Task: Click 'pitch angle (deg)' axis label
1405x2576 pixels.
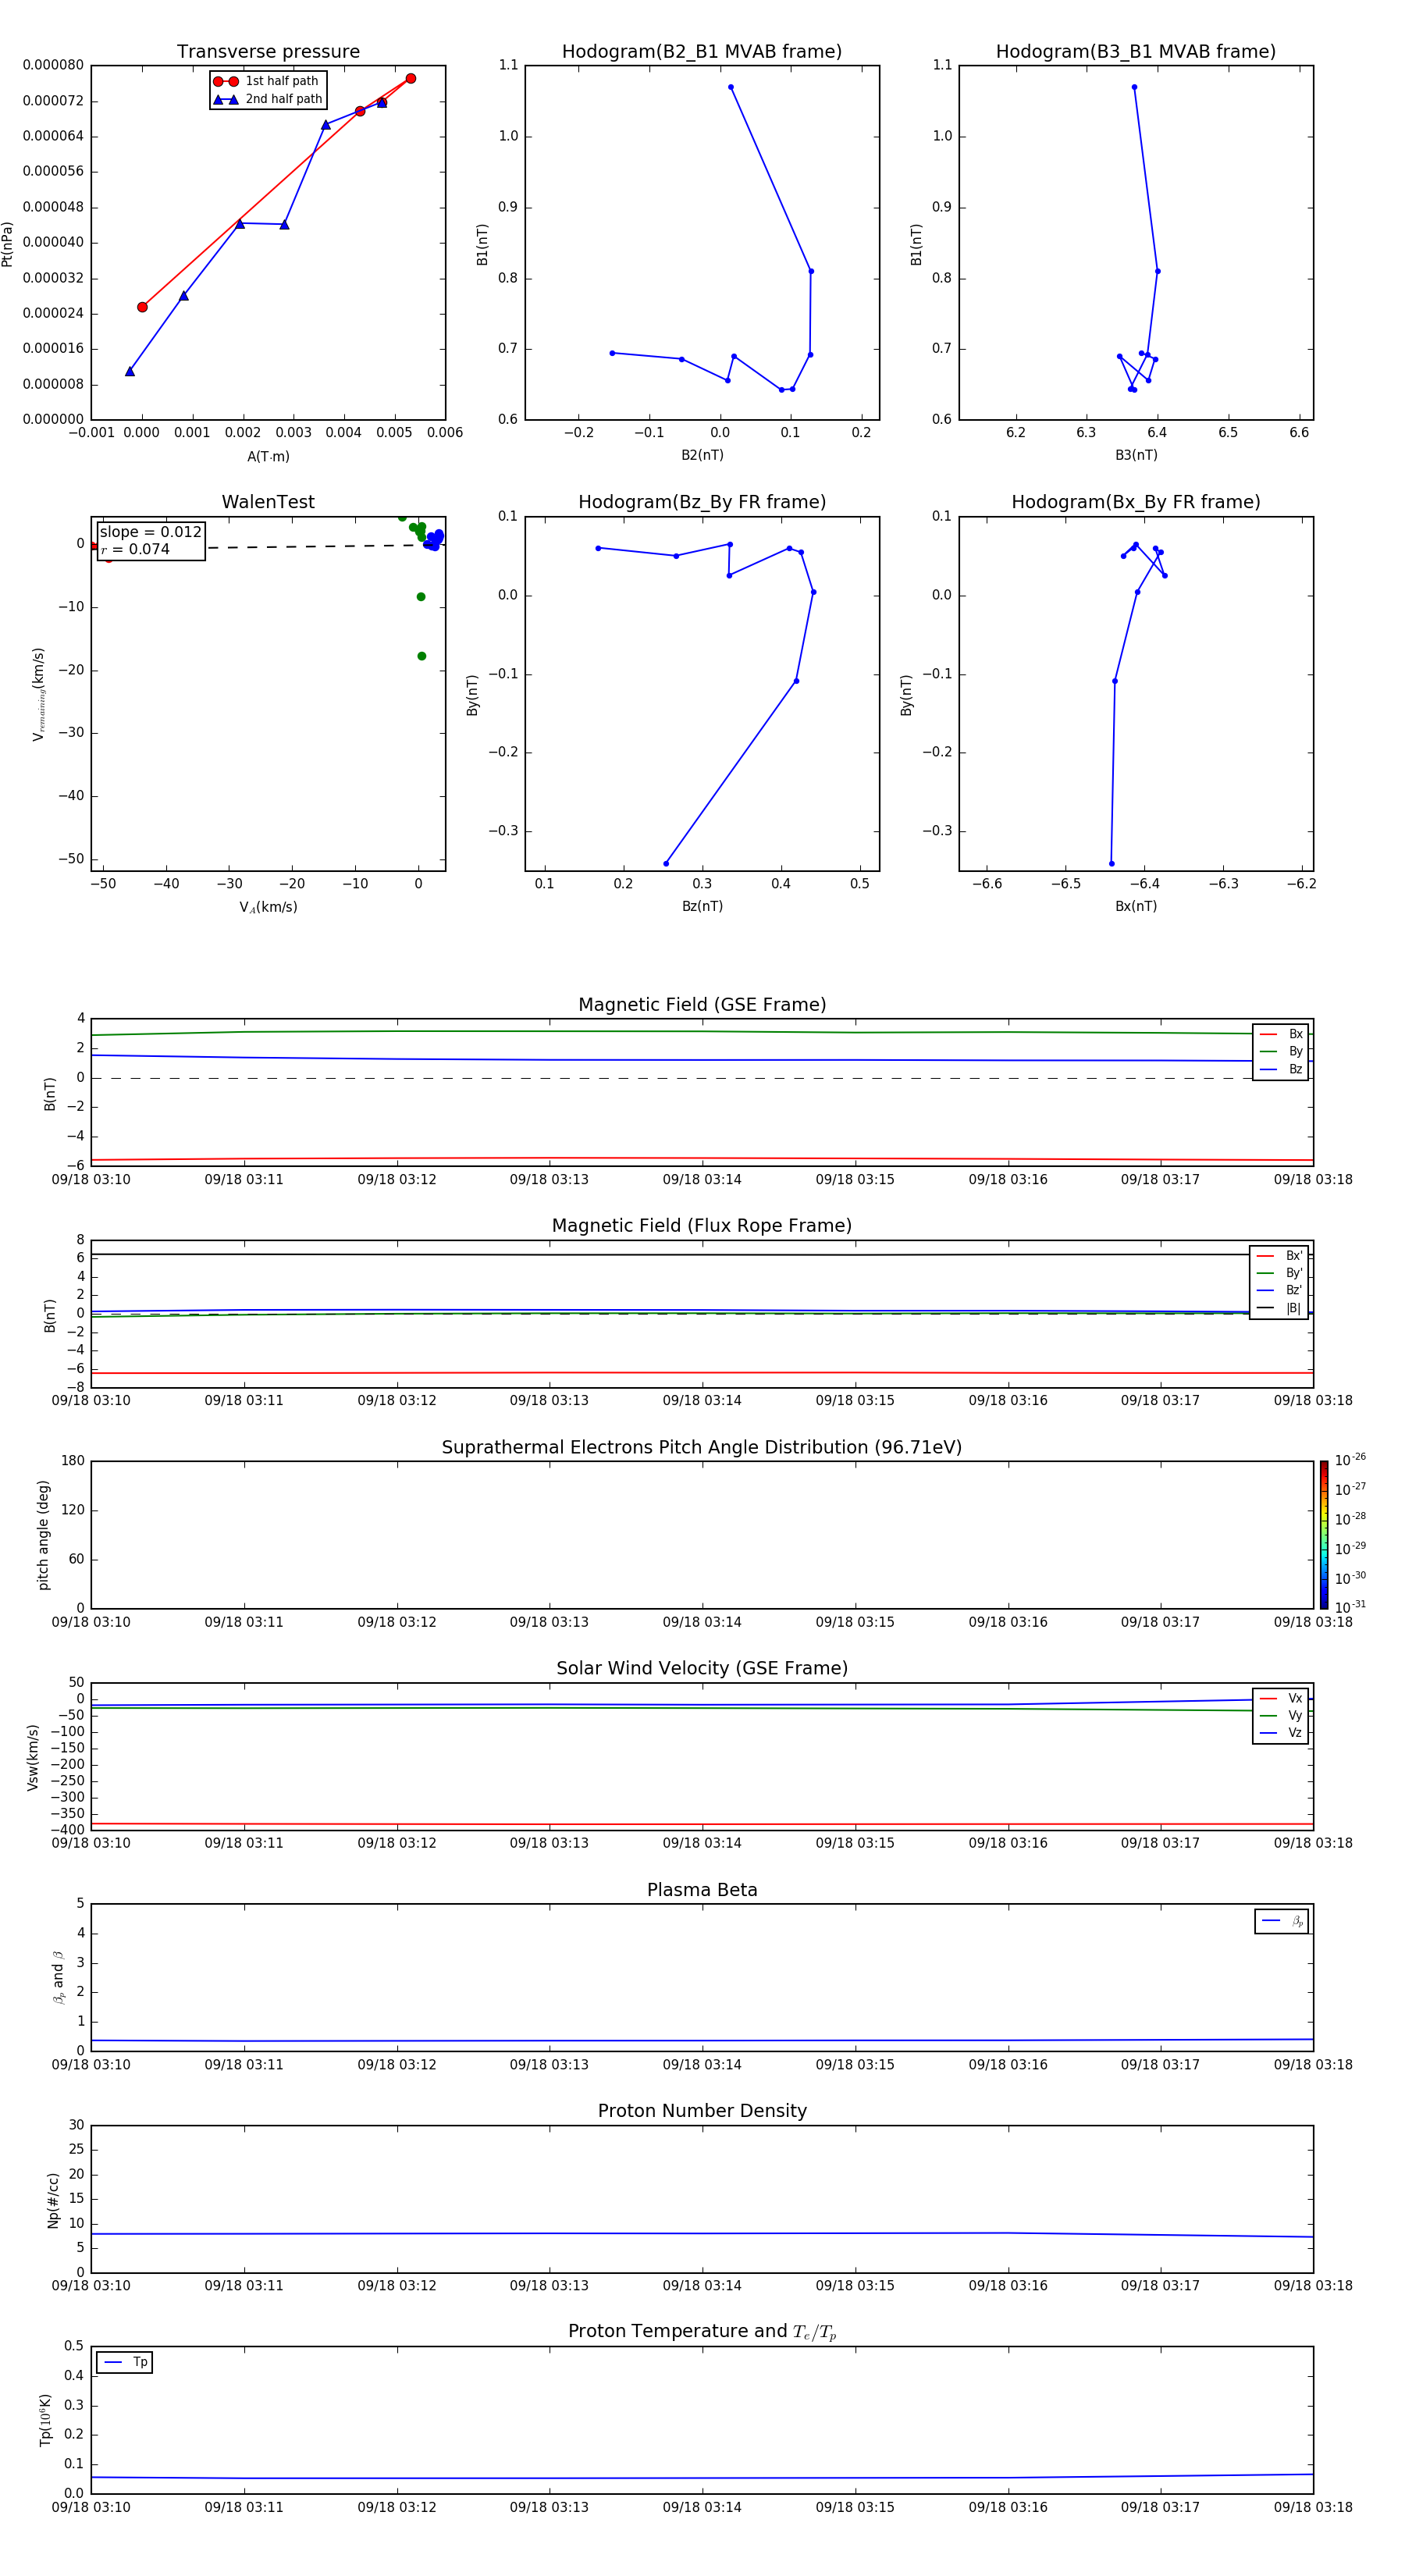Action: (x=43, y=1535)
